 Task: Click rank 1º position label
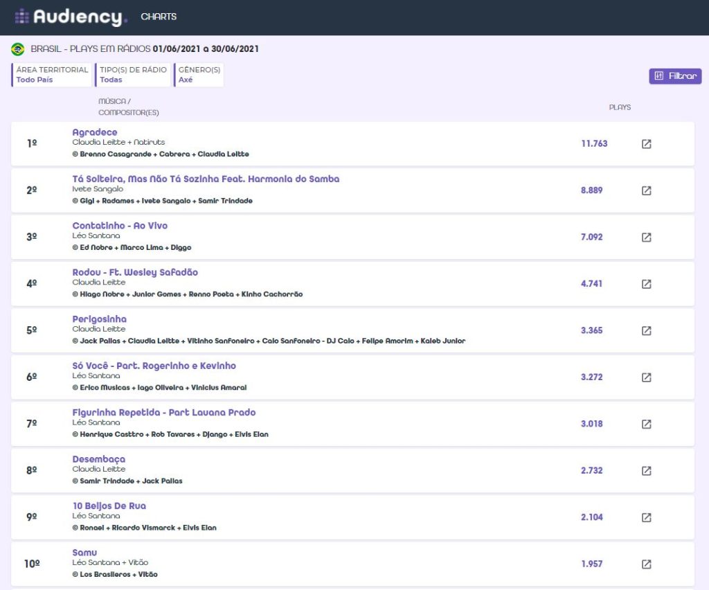[32, 143]
